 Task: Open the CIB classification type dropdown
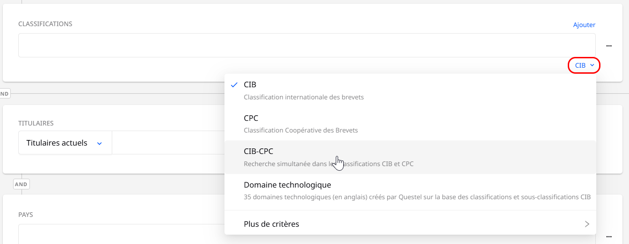[584, 66]
